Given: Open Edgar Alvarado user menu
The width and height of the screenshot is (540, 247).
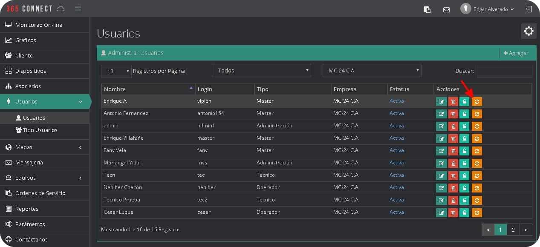Looking at the screenshot, I should [x=488, y=9].
